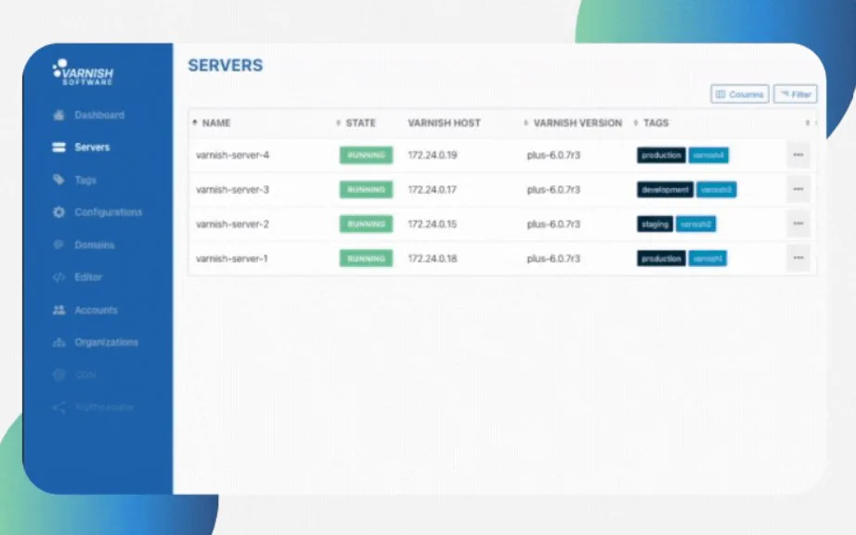Click the Columns button

(x=741, y=94)
